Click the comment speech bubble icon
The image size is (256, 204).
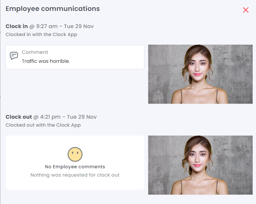pos(14,56)
